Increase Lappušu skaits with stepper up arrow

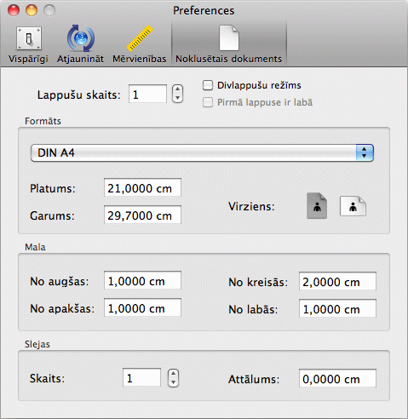[x=177, y=89]
